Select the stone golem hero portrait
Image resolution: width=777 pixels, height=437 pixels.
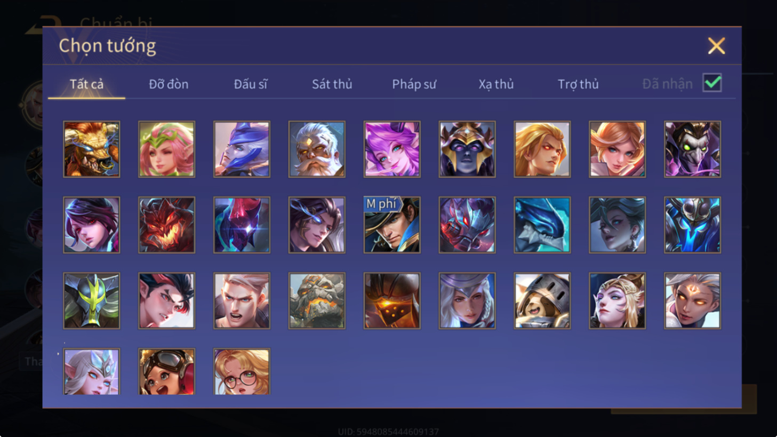317,300
